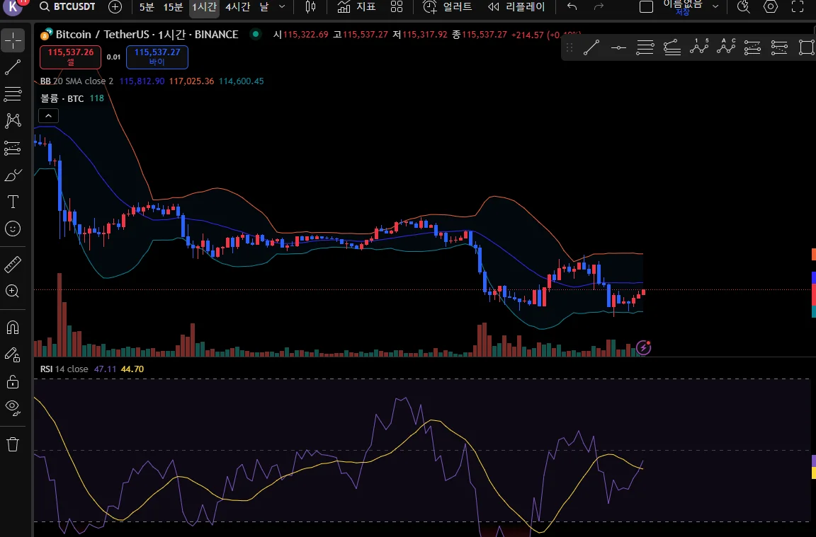Open the emoji icons tool
Image resolution: width=816 pixels, height=537 pixels.
click(x=13, y=229)
